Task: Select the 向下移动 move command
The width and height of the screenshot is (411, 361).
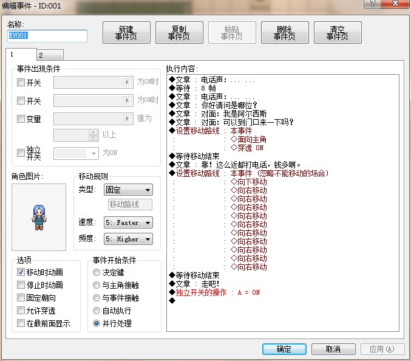Action: point(249,182)
